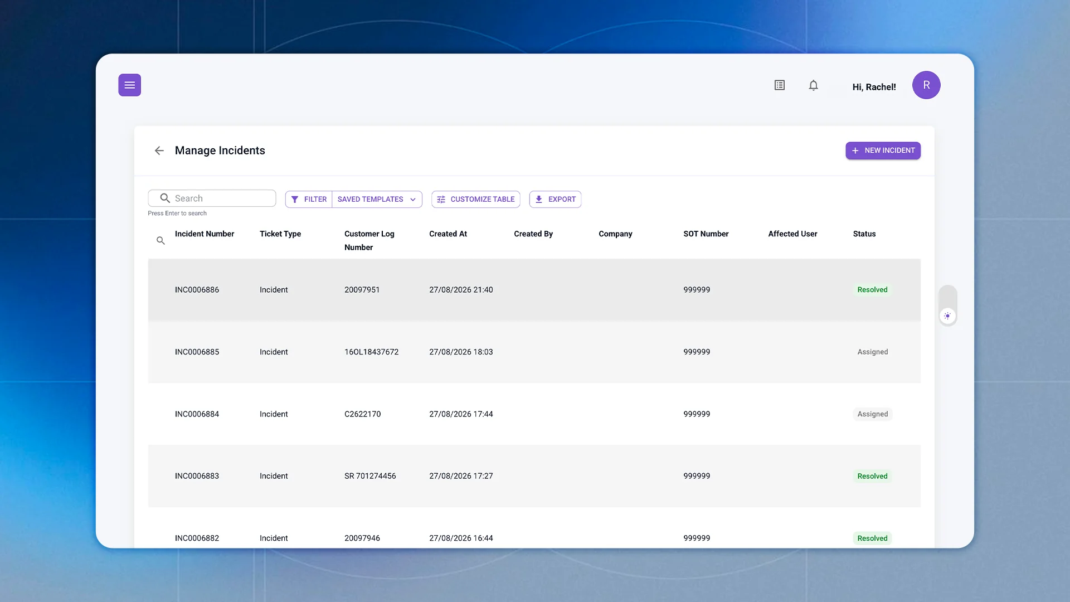This screenshot has width=1070, height=602.
Task: Click customer log number C2622170
Action: pos(362,414)
